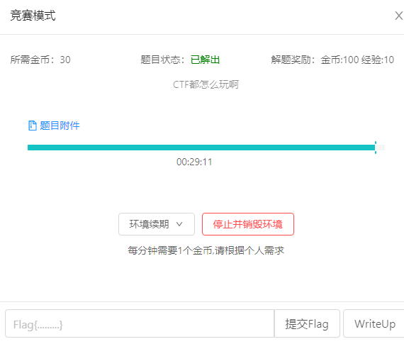
Task: Open the WriteUp button
Action: [374, 323]
